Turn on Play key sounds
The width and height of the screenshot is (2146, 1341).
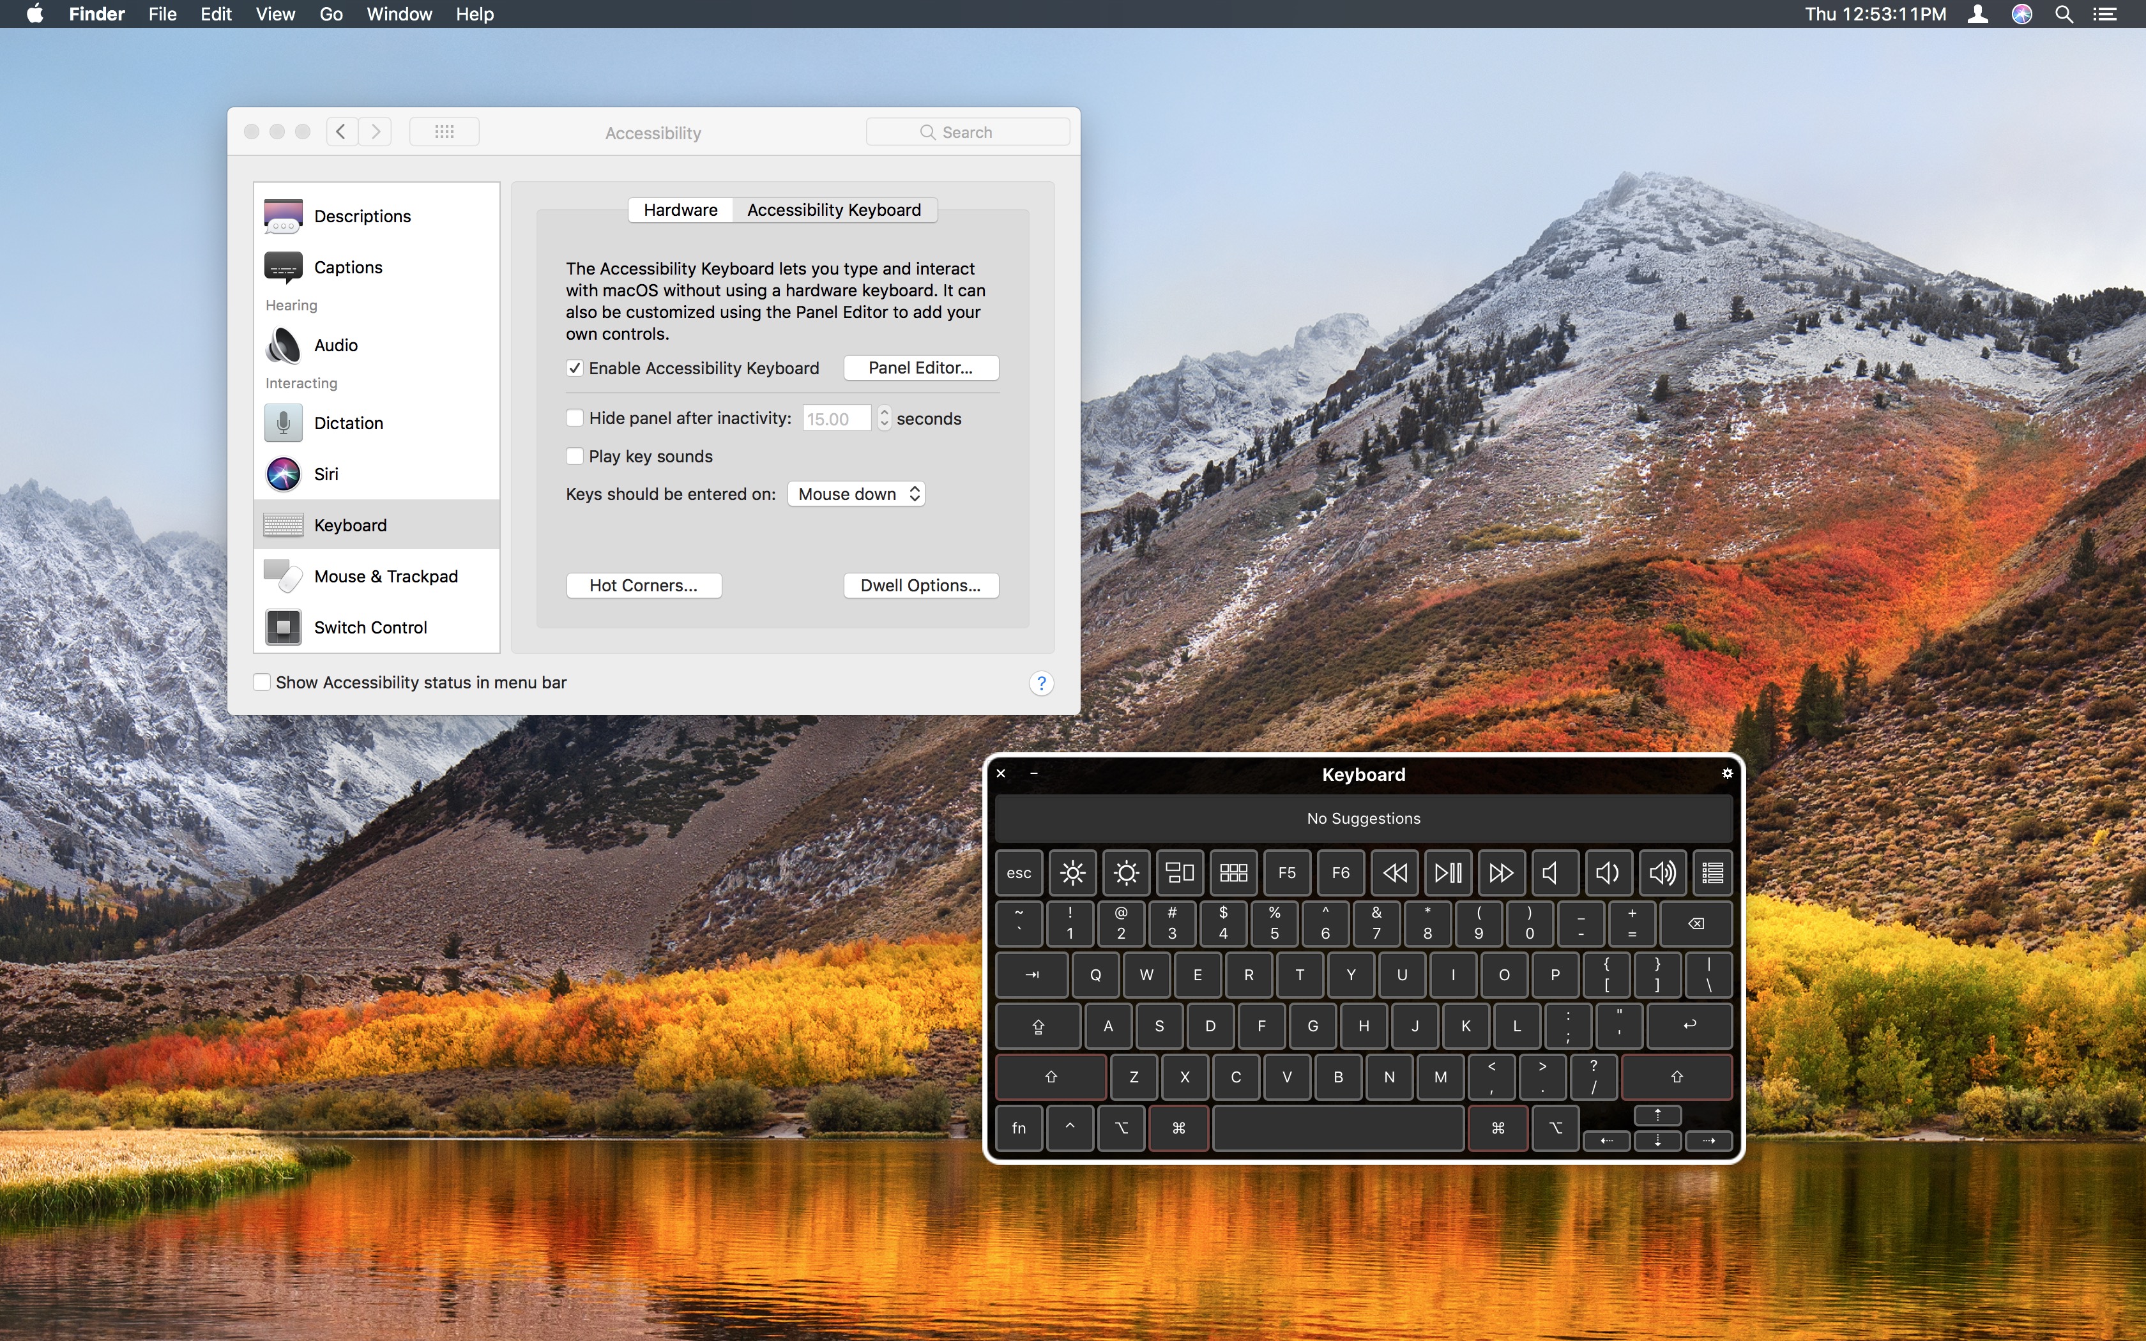[x=575, y=456]
